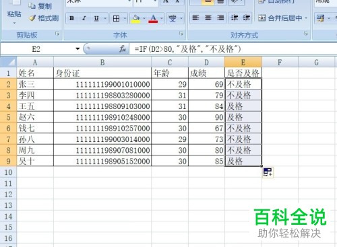Apply the red font color A

pos(153,18)
